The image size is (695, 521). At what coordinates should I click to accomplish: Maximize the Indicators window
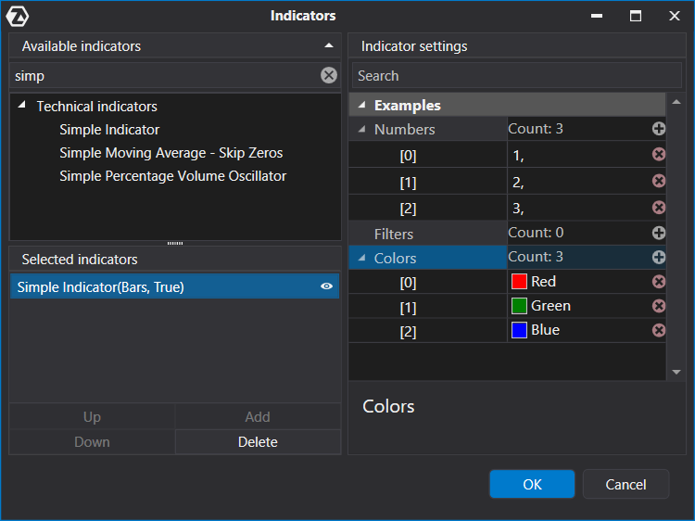pyautogui.click(x=635, y=16)
